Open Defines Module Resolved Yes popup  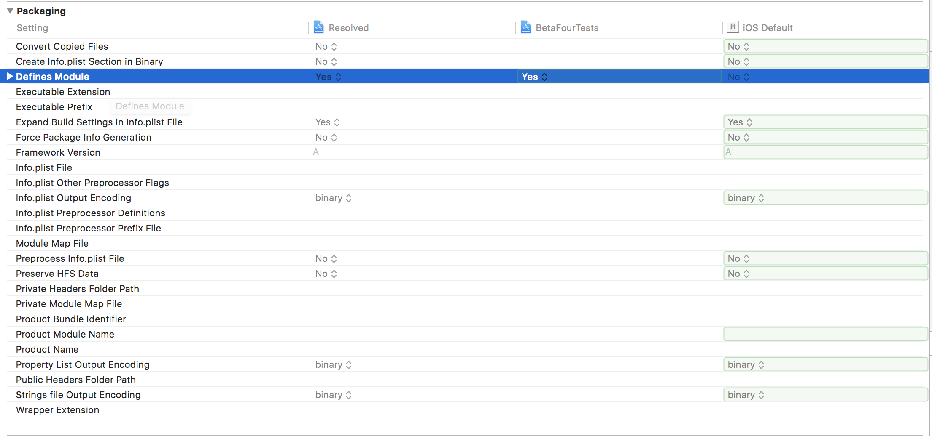pos(329,77)
